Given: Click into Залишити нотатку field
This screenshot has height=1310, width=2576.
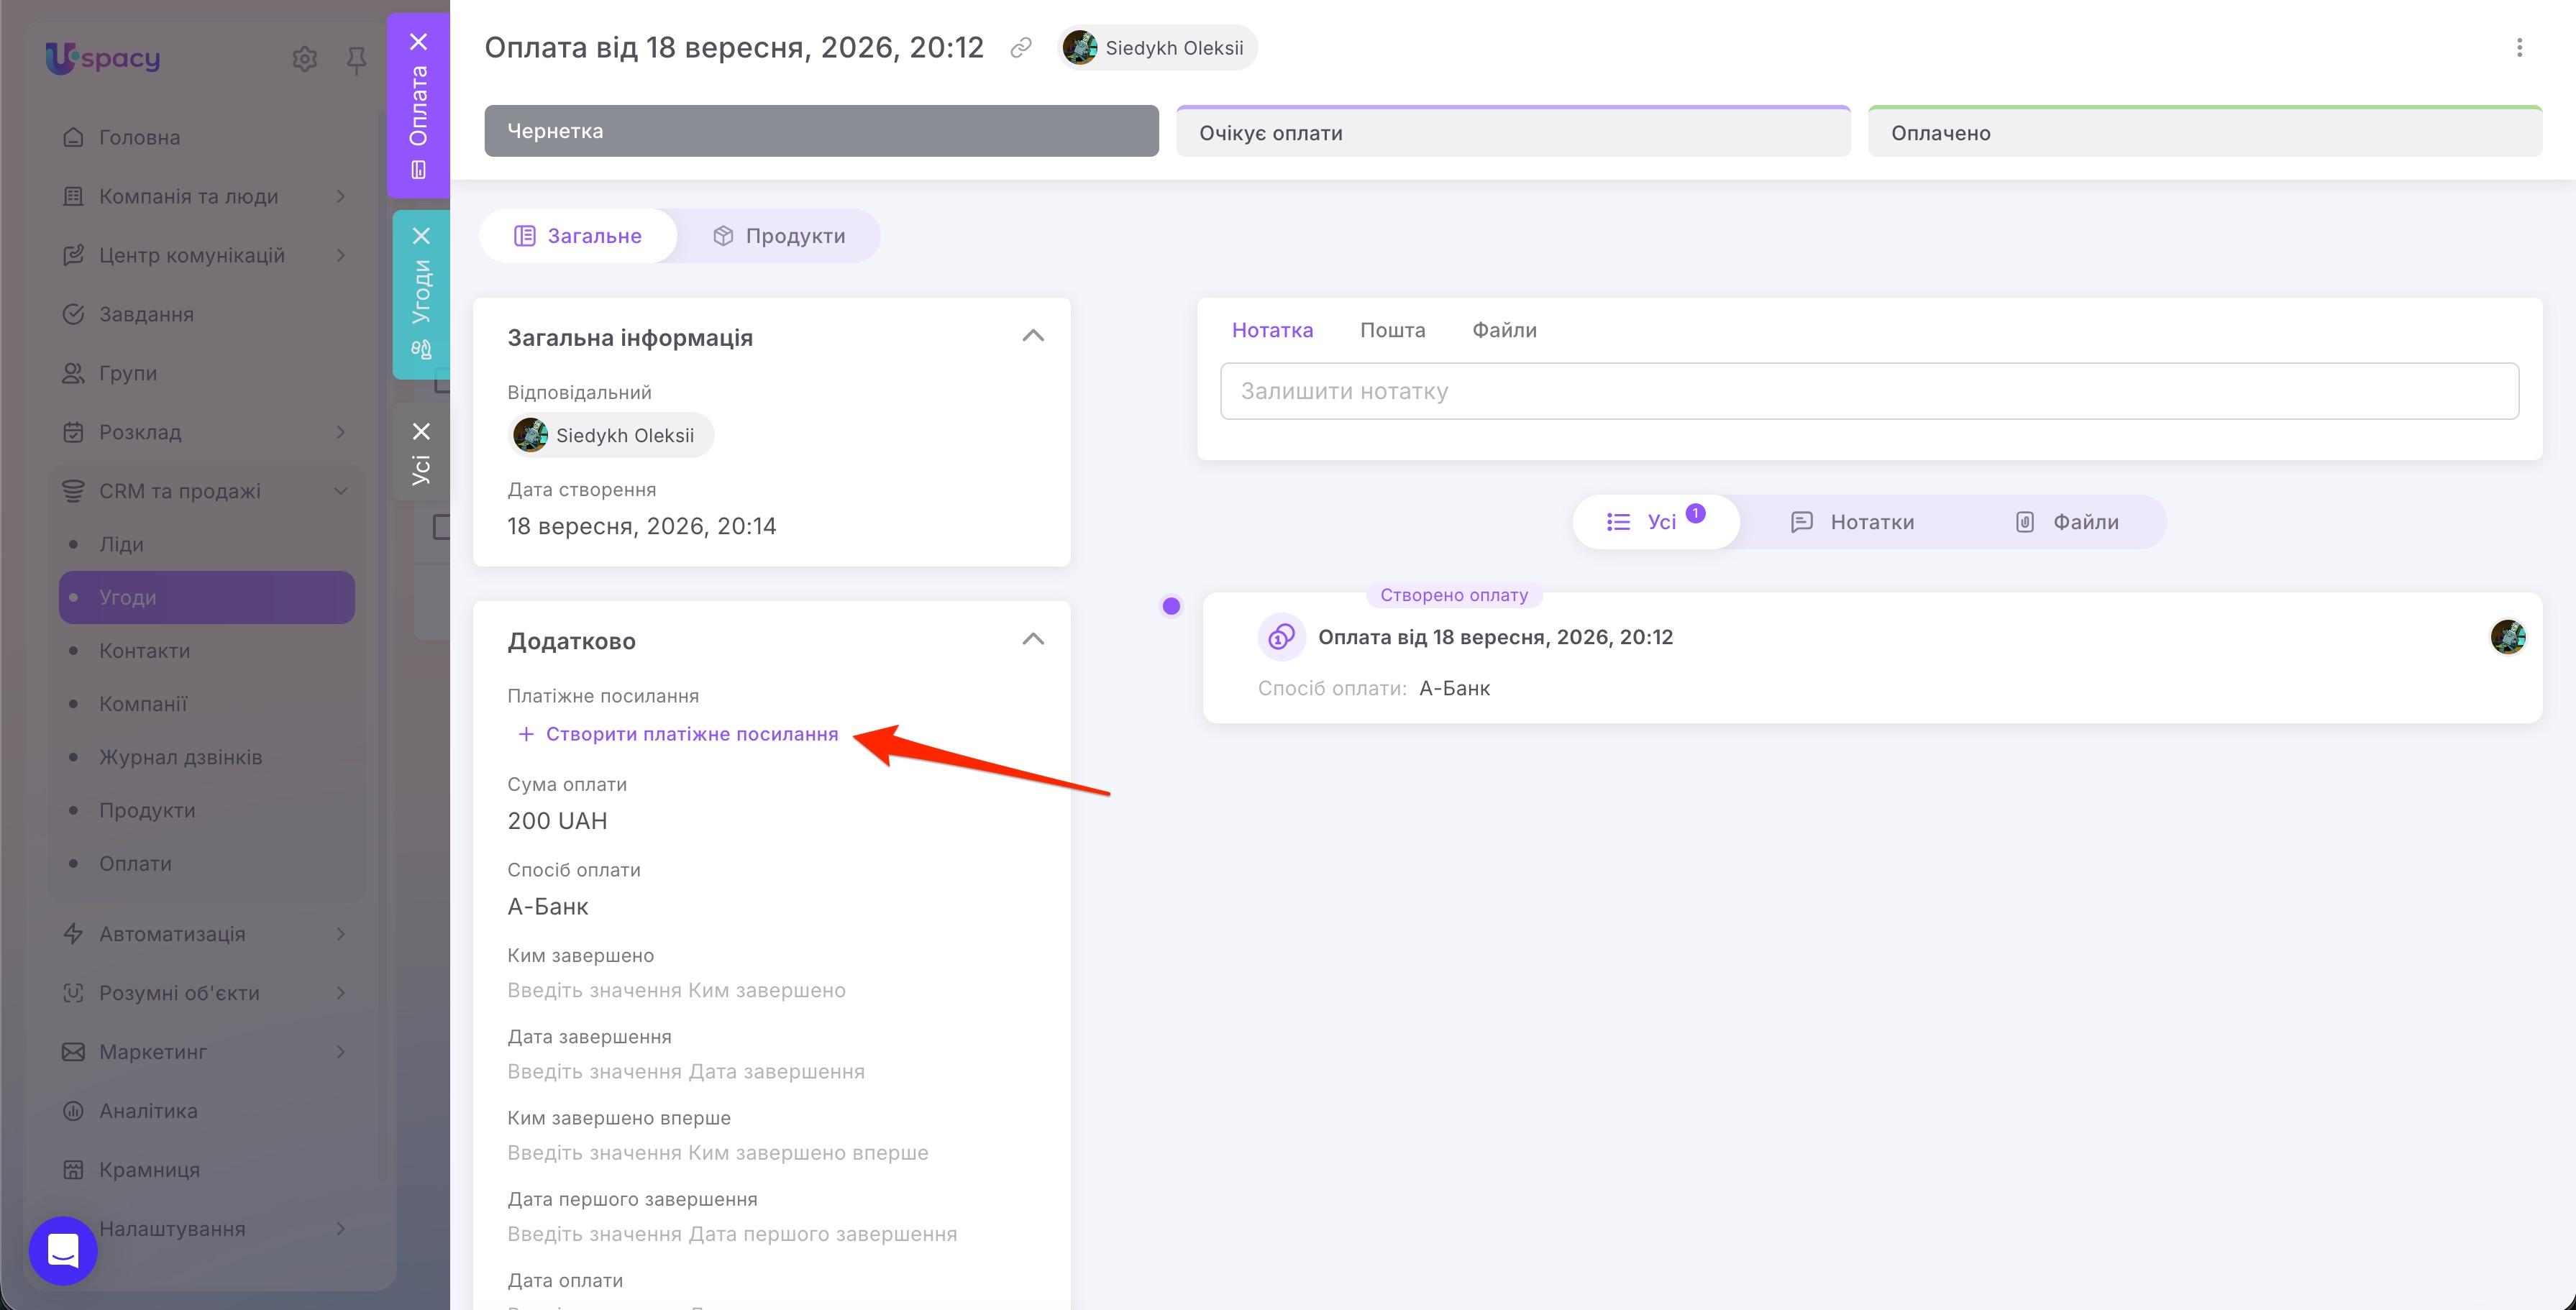Looking at the screenshot, I should [1869, 391].
